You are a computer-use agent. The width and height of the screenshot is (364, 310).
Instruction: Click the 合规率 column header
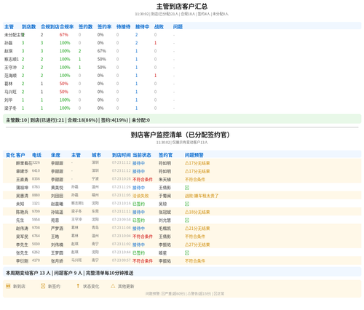point(66,27)
